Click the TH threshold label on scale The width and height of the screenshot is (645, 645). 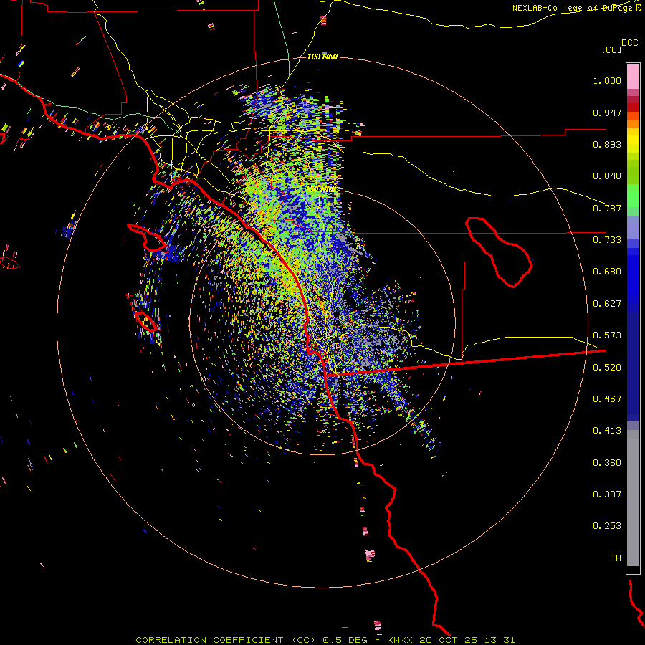pyautogui.click(x=616, y=558)
